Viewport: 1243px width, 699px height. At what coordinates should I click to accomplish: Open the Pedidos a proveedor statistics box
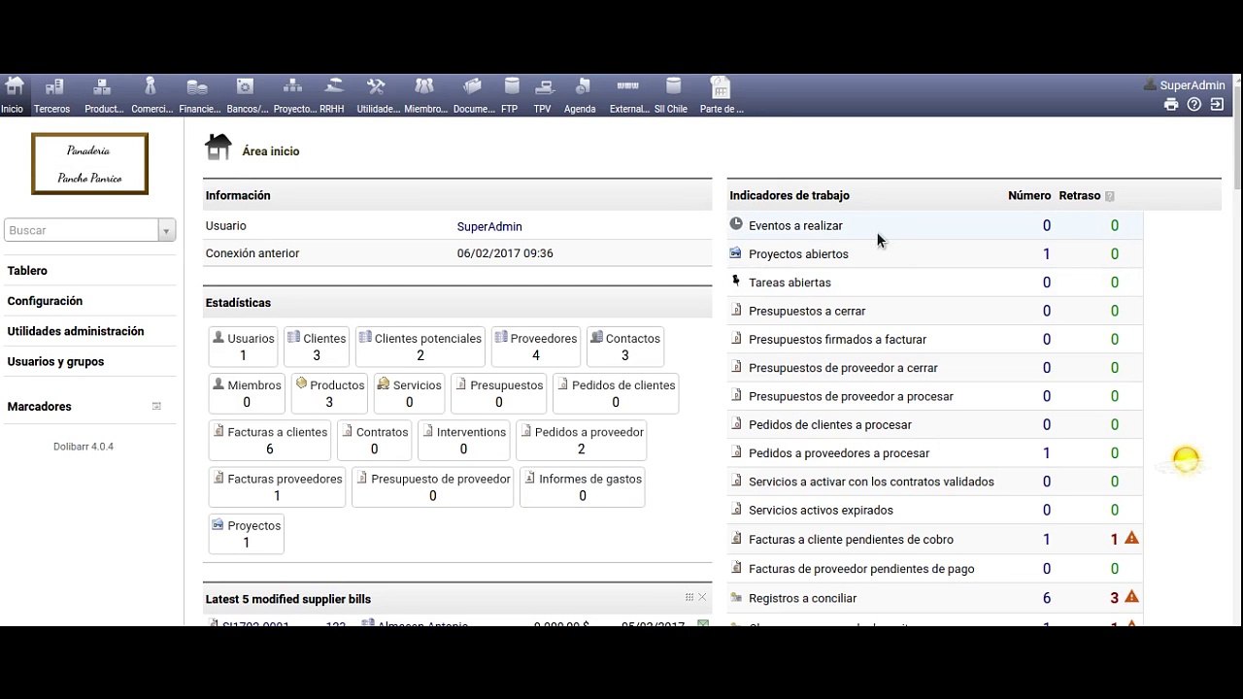point(581,440)
